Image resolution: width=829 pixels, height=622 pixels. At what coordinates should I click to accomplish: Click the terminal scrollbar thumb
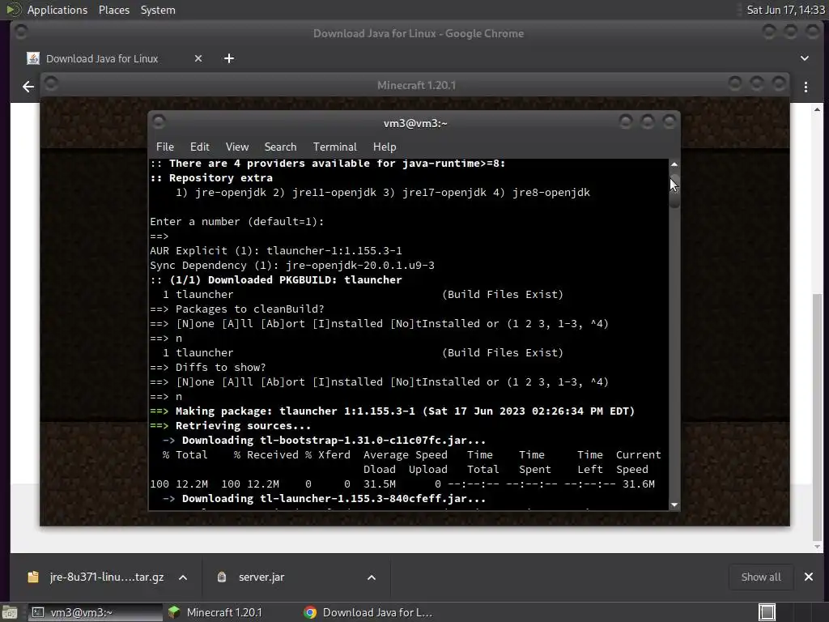pos(674,190)
